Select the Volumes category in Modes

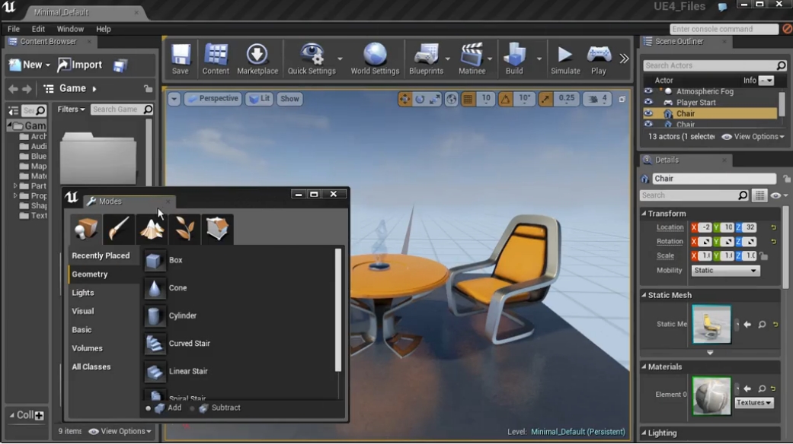87,349
